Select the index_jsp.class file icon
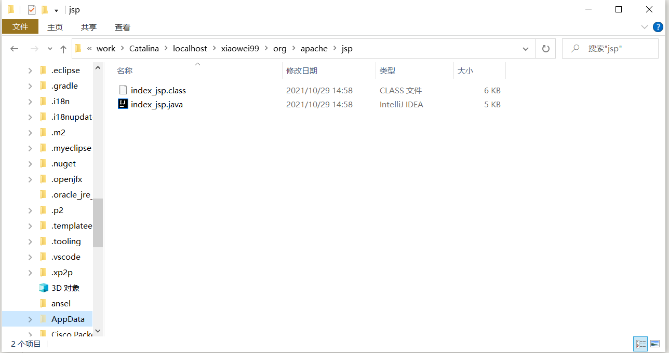This screenshot has width=669, height=353. pyautogui.click(x=123, y=90)
